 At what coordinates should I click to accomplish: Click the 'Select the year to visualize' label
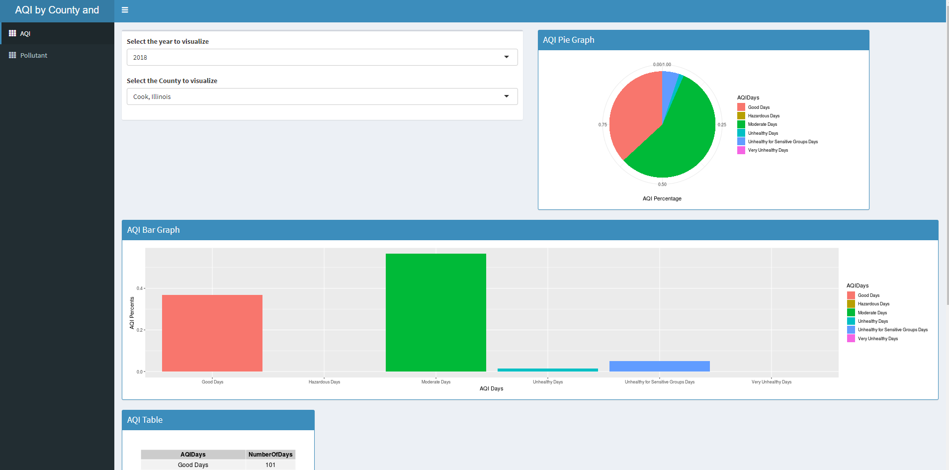[168, 41]
